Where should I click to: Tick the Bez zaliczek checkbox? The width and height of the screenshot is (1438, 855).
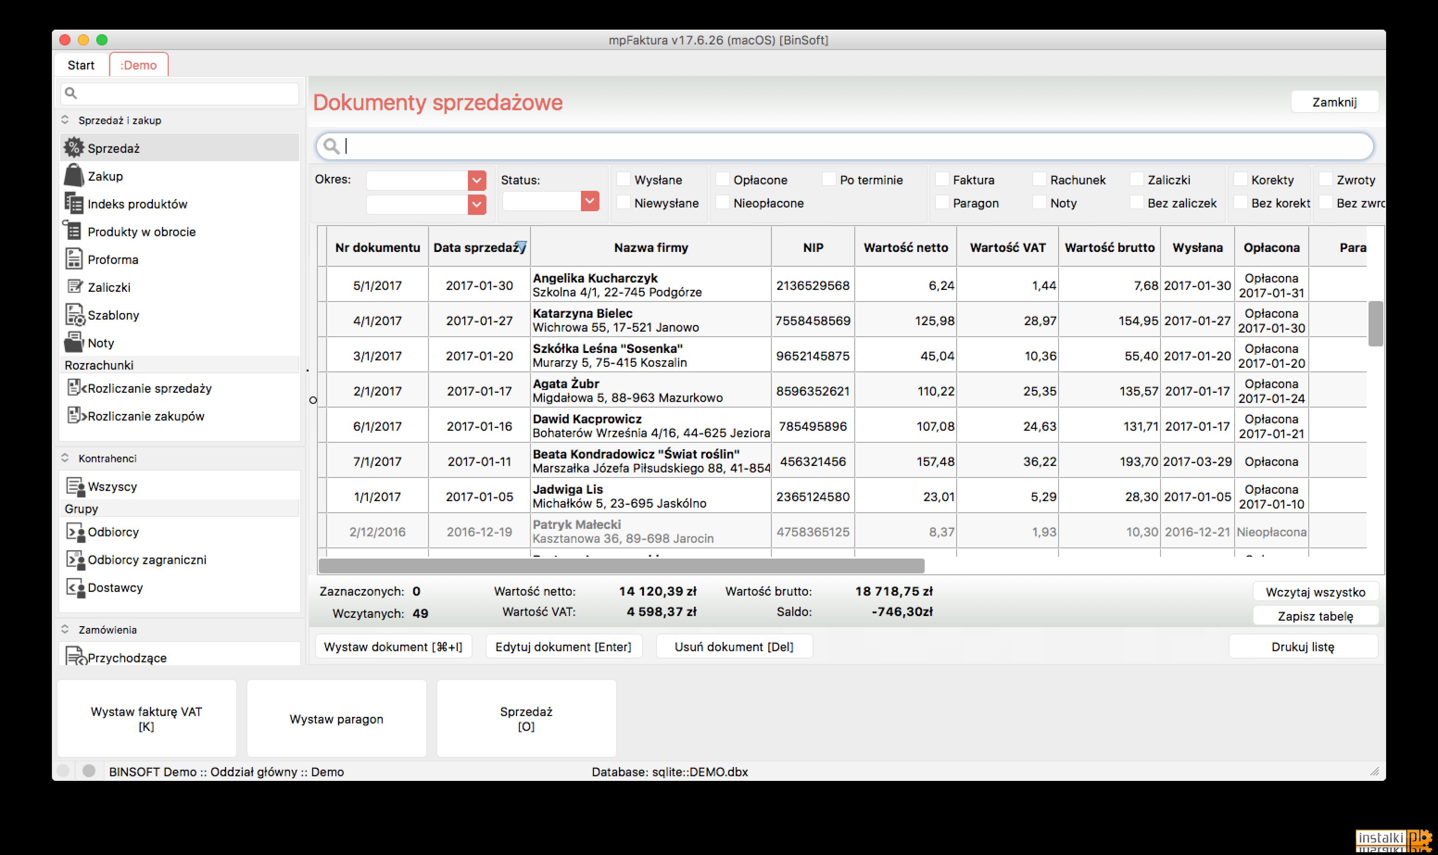click(x=1137, y=202)
